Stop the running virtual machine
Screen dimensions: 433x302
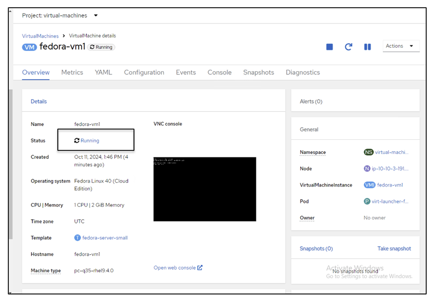[329, 46]
